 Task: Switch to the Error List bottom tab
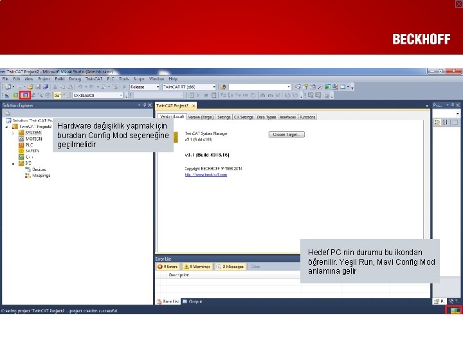[x=168, y=301]
